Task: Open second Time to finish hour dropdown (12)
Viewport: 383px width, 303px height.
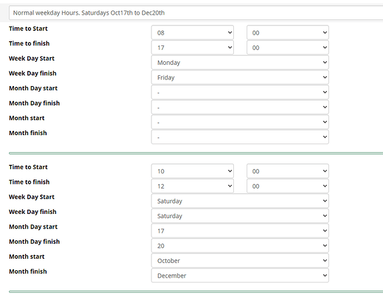Action: pyautogui.click(x=192, y=186)
